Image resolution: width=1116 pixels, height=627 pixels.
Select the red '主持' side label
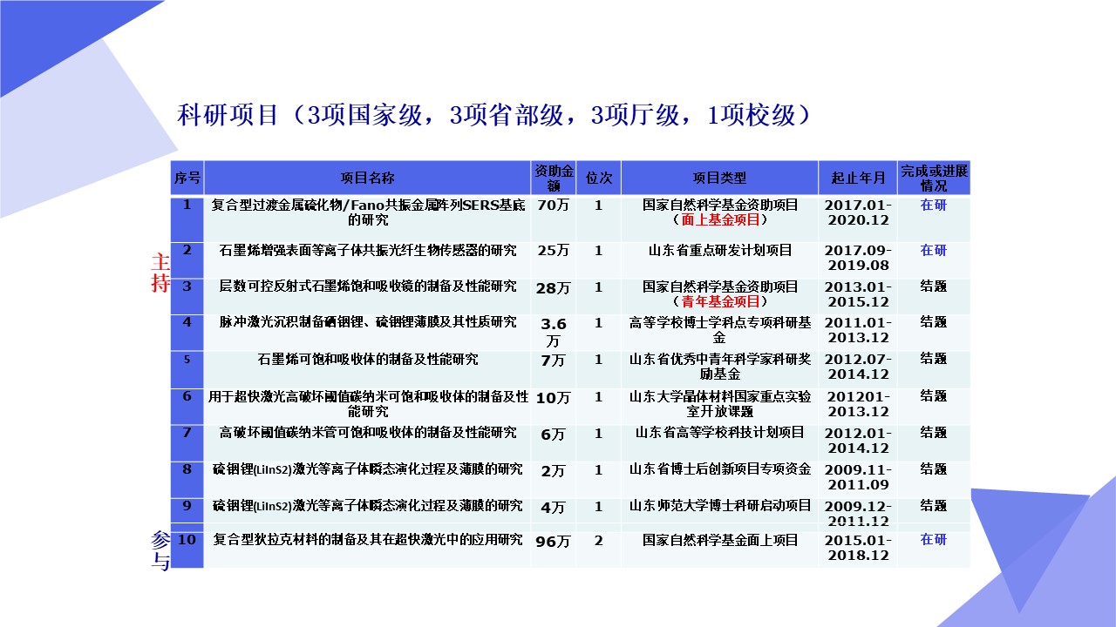(160, 273)
